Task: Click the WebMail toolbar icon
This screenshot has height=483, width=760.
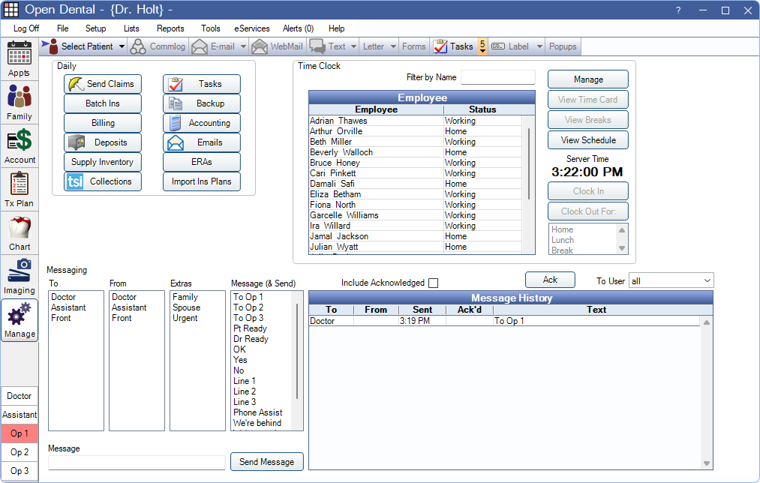Action: click(260, 46)
